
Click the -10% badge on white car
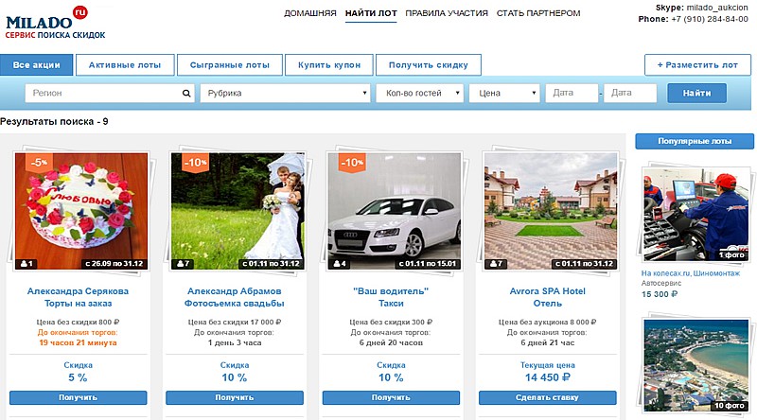click(351, 162)
